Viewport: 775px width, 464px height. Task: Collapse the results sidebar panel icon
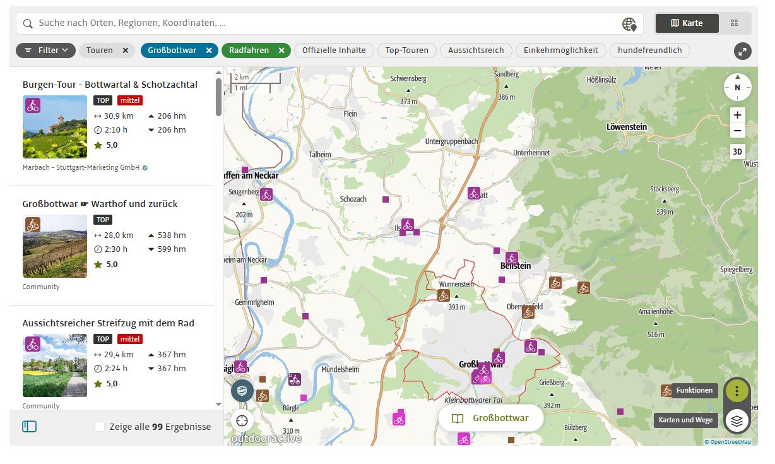(29, 427)
